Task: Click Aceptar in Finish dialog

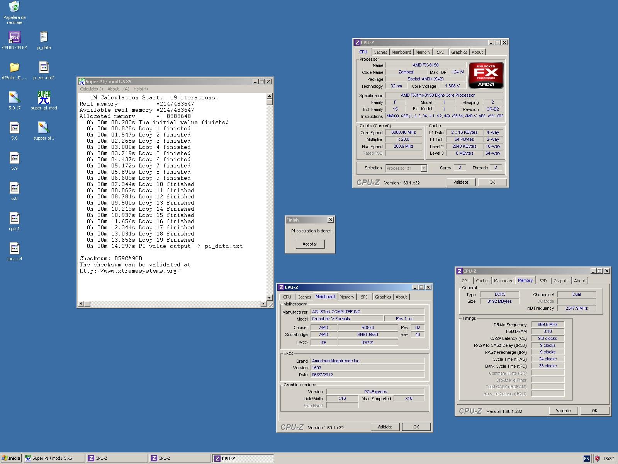Action: (x=310, y=244)
